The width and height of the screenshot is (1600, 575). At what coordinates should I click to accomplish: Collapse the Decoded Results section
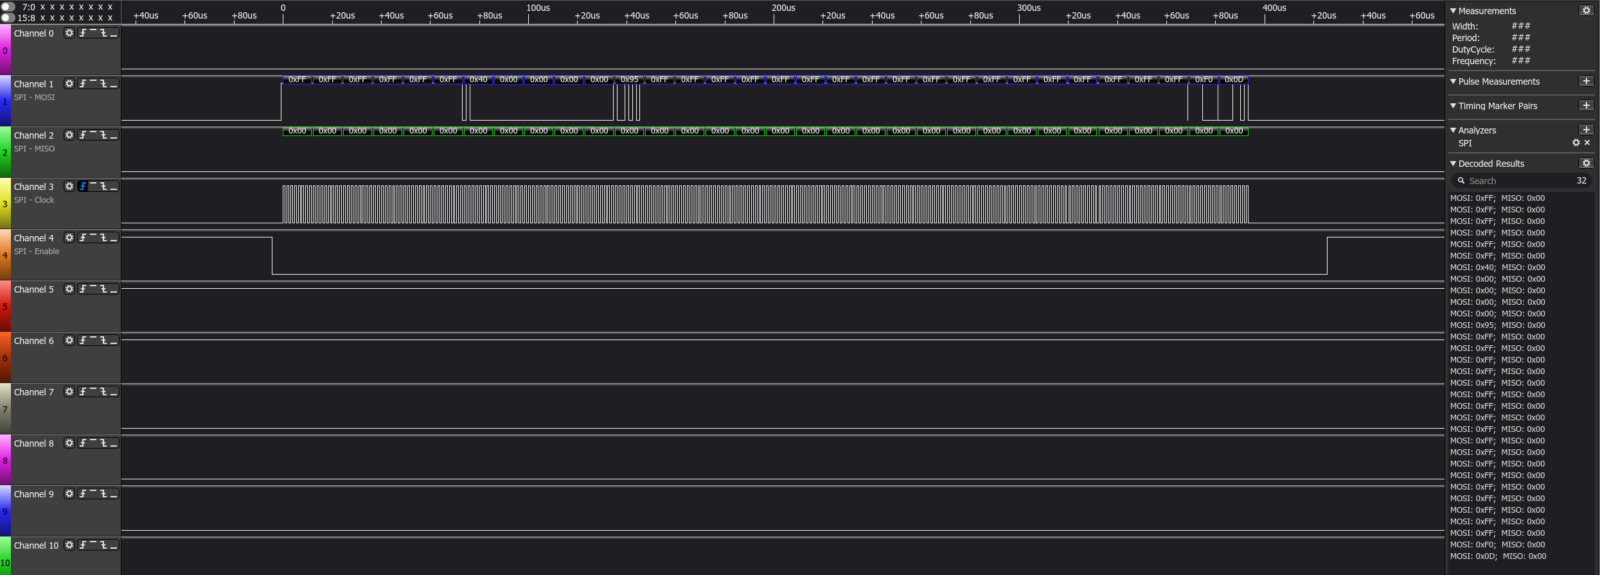(1453, 164)
